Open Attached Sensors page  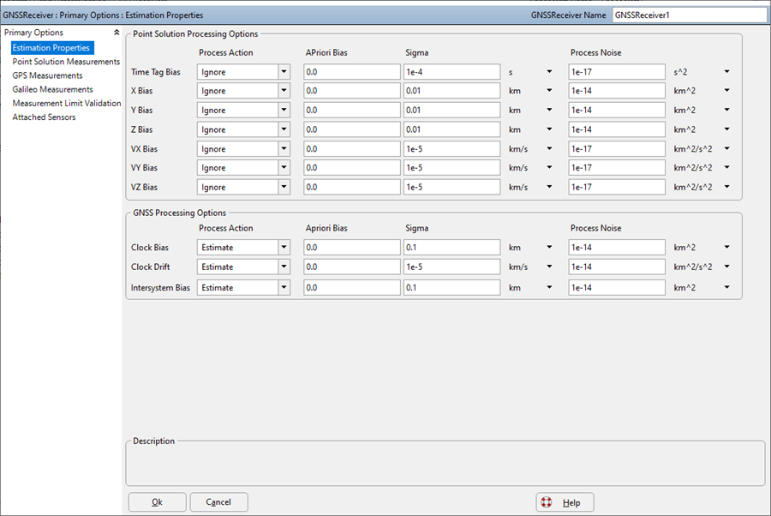tap(45, 117)
